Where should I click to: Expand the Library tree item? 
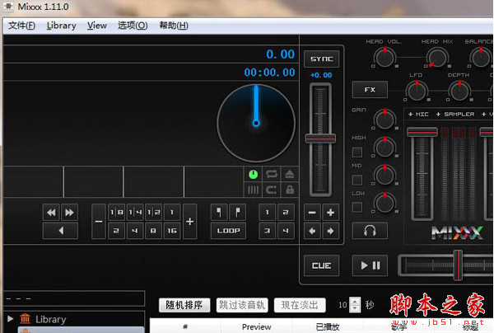tap(10, 319)
